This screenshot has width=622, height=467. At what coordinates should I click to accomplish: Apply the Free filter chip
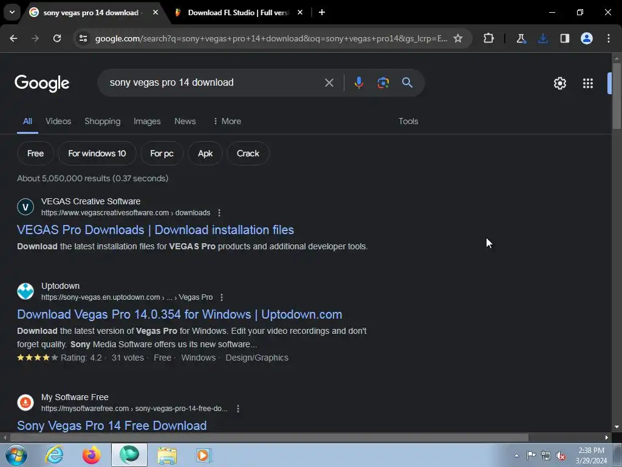click(35, 153)
